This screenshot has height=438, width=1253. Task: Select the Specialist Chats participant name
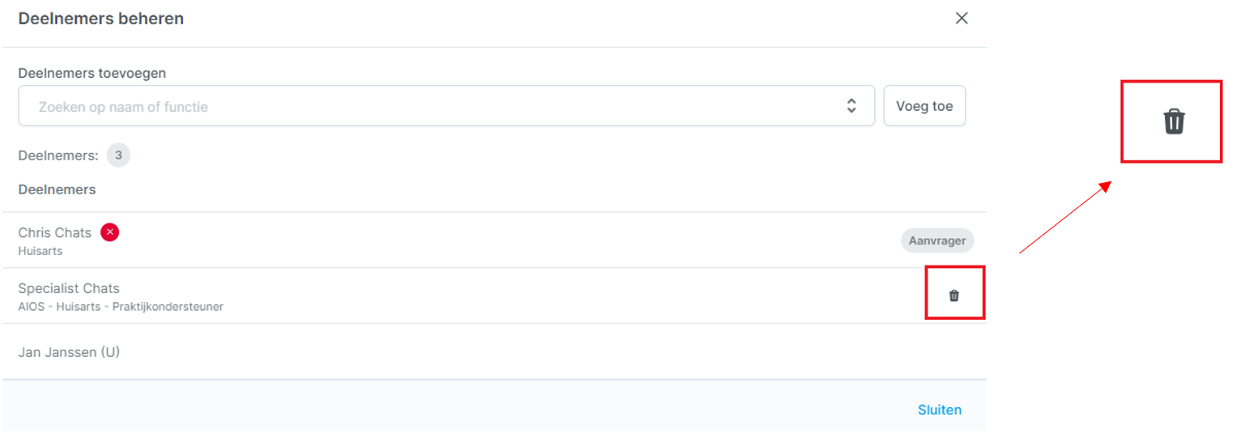pyautogui.click(x=69, y=288)
